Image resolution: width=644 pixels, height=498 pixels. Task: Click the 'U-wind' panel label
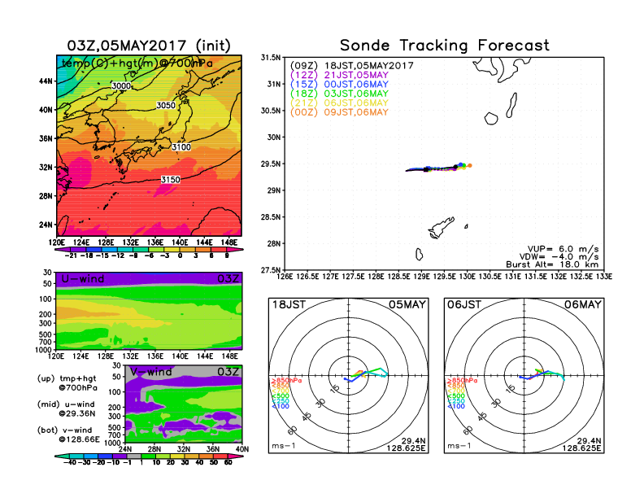coord(83,279)
